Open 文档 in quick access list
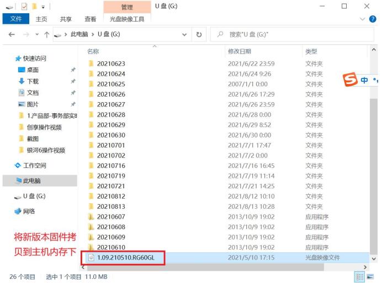 33,93
